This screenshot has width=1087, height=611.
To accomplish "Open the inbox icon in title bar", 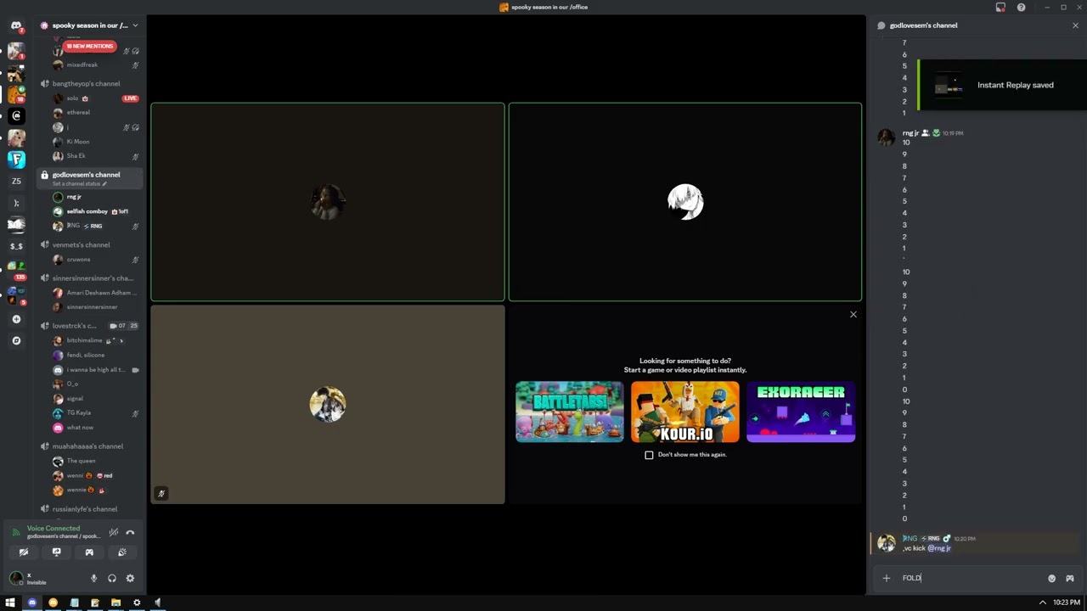I will coord(1000,7).
